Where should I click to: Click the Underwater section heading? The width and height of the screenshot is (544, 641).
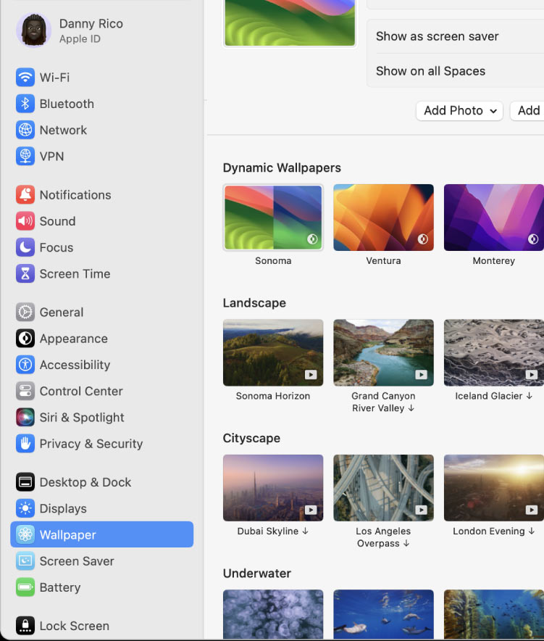[257, 573]
